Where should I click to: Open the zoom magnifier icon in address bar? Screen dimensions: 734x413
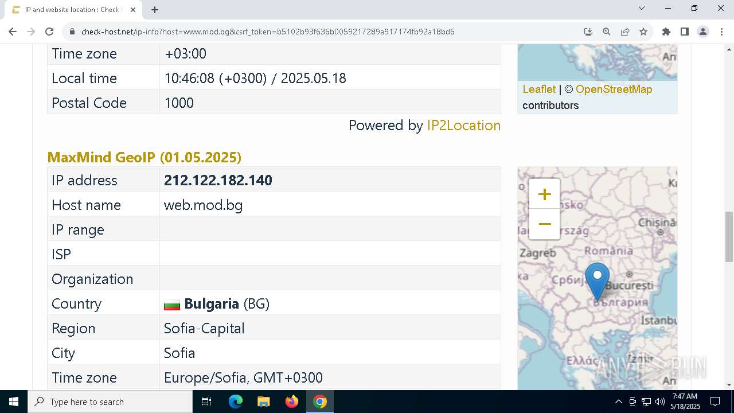(x=606, y=32)
